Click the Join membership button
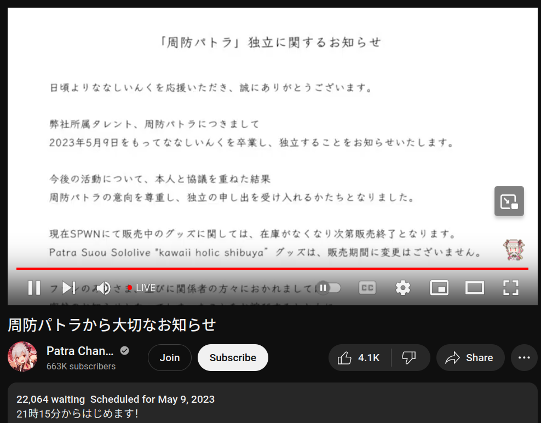The image size is (541, 423). 169,357
